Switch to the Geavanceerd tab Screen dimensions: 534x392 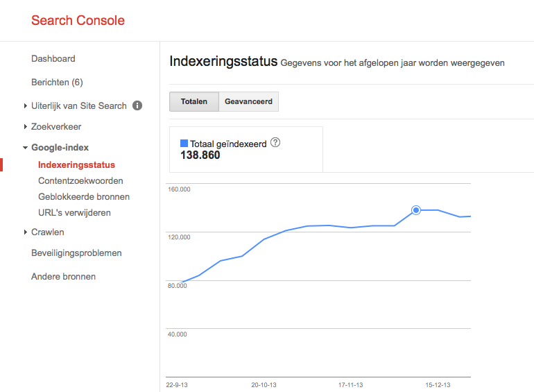[x=248, y=101]
